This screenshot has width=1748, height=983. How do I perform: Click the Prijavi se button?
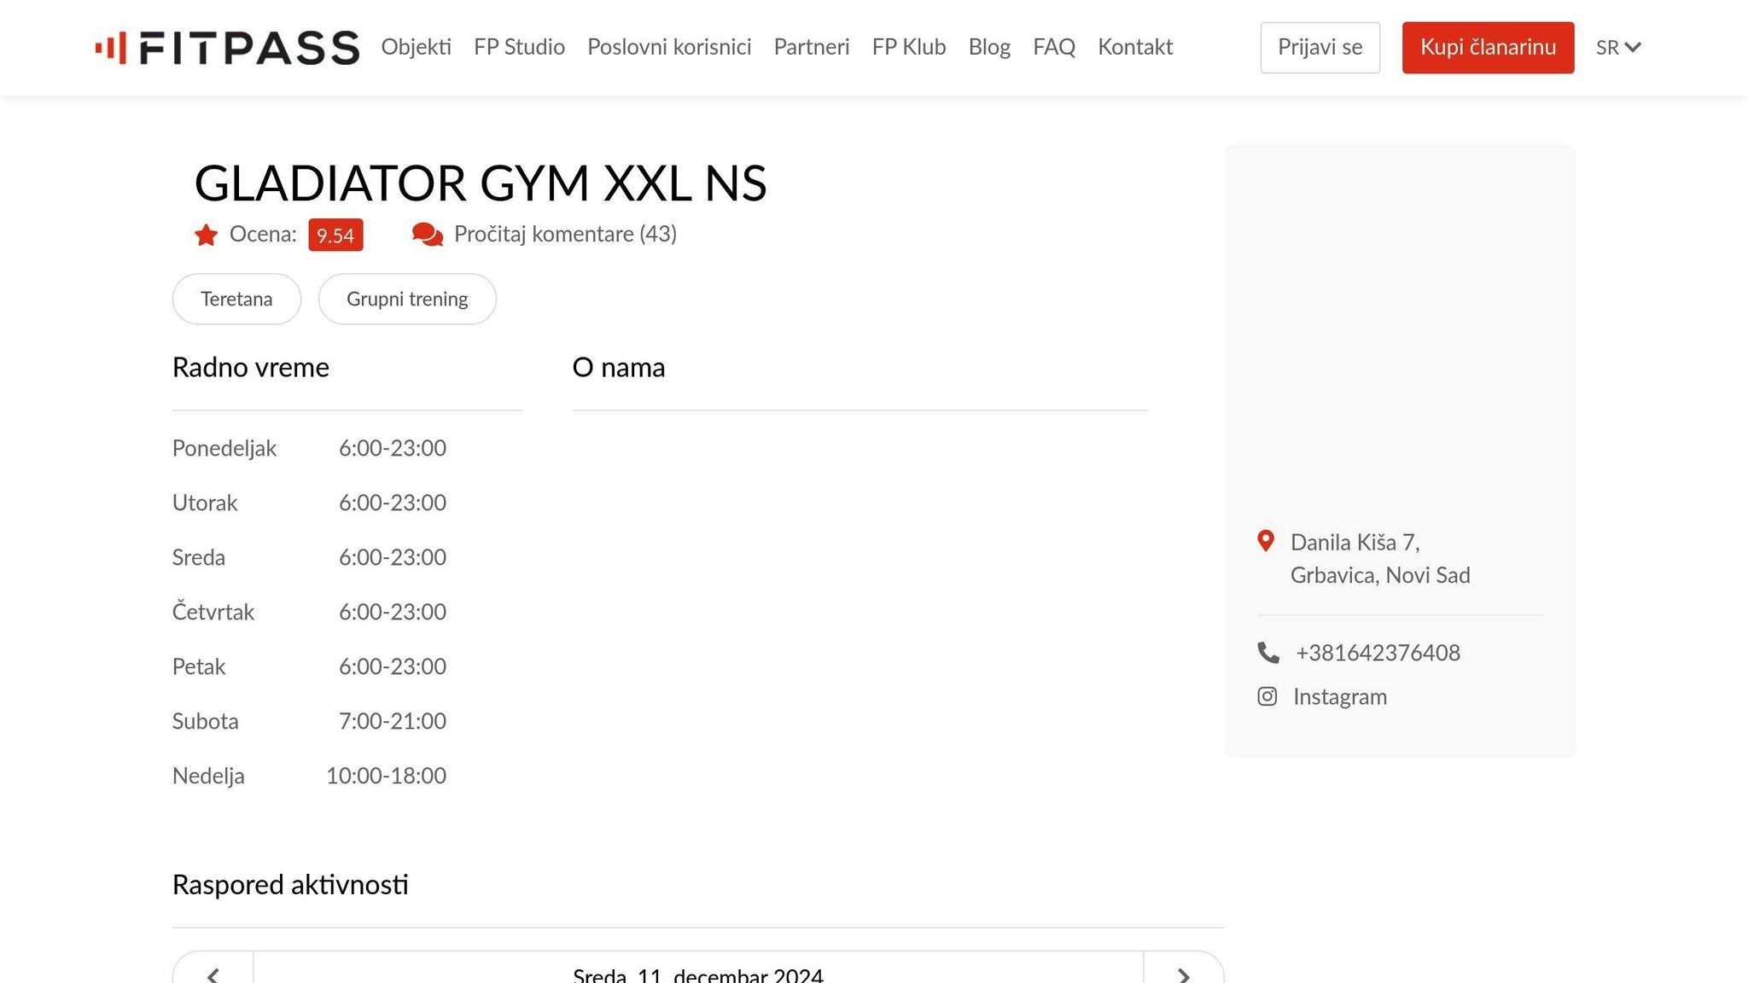click(x=1320, y=47)
